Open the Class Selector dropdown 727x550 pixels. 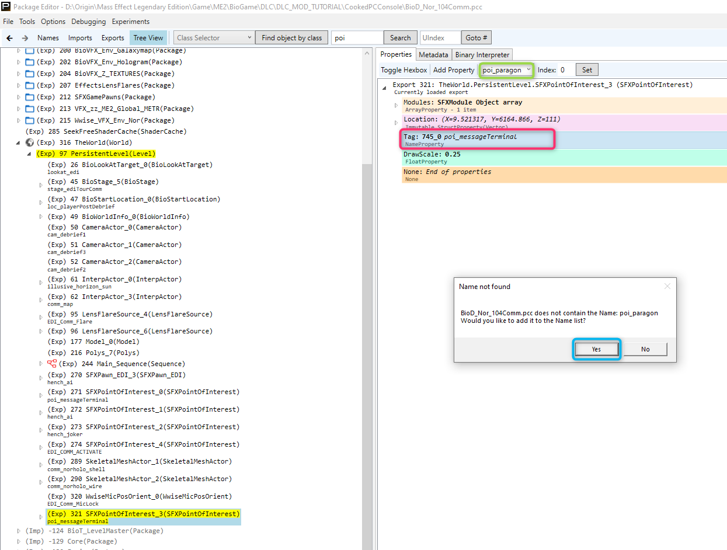214,38
